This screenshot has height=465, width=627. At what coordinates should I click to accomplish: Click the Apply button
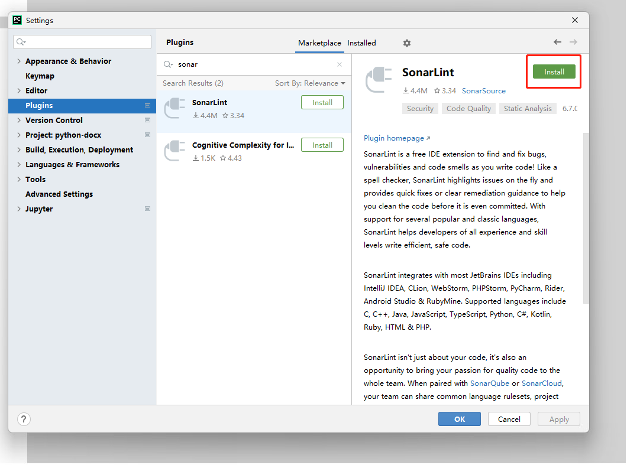[x=558, y=419]
